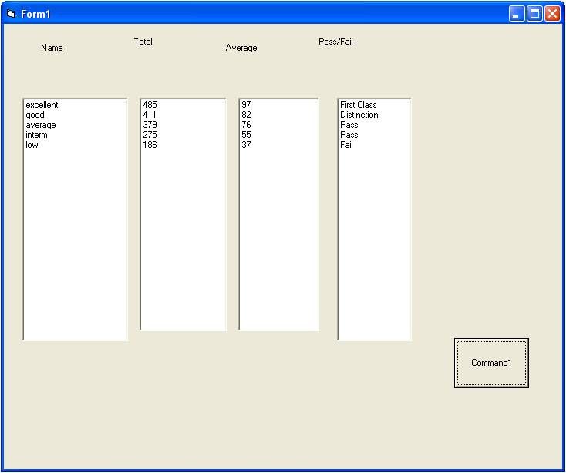Close the Form1 window
Viewport: 566px width, 473px height.
(552, 14)
